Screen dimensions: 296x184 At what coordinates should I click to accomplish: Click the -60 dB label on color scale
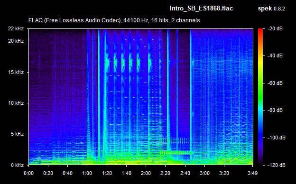coord(275,83)
